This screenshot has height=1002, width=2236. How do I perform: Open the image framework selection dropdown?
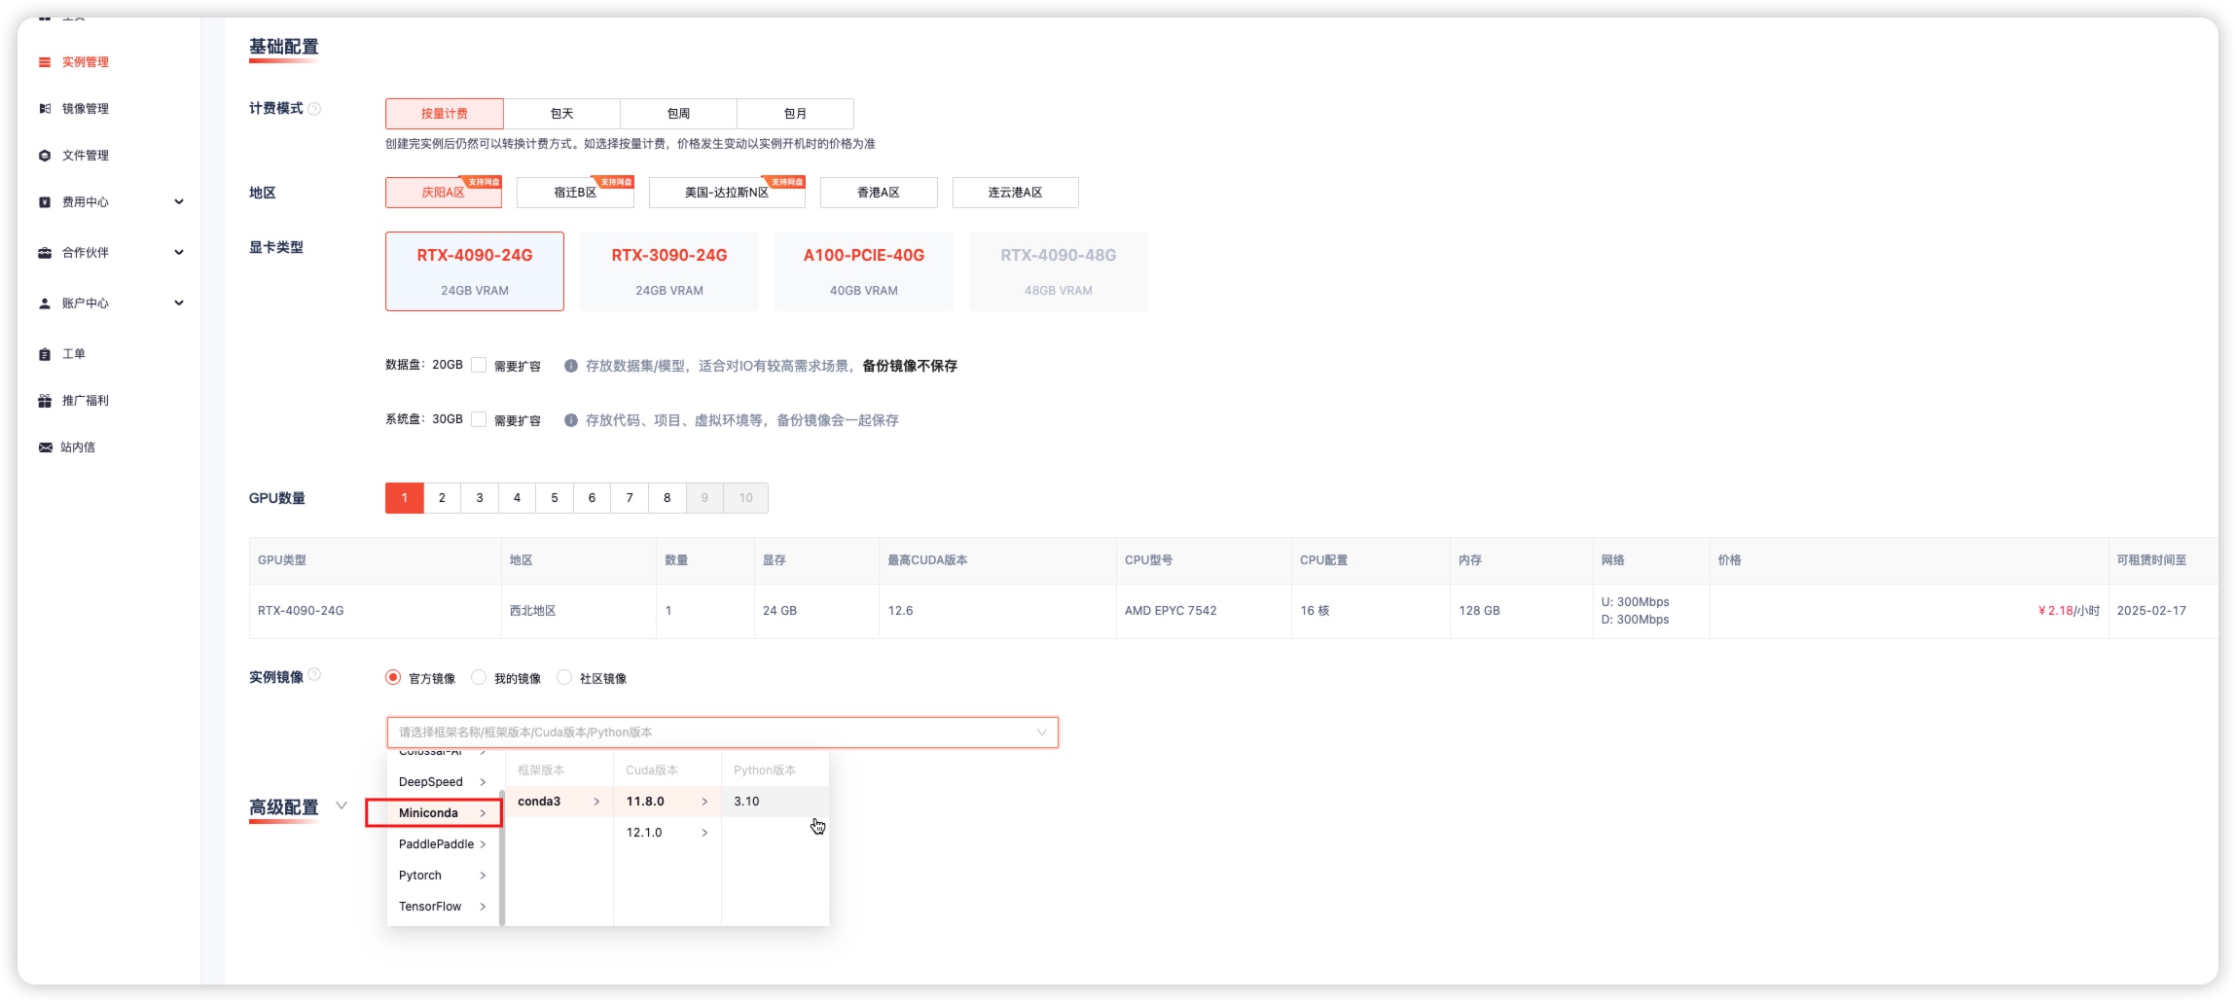pyautogui.click(x=722, y=733)
